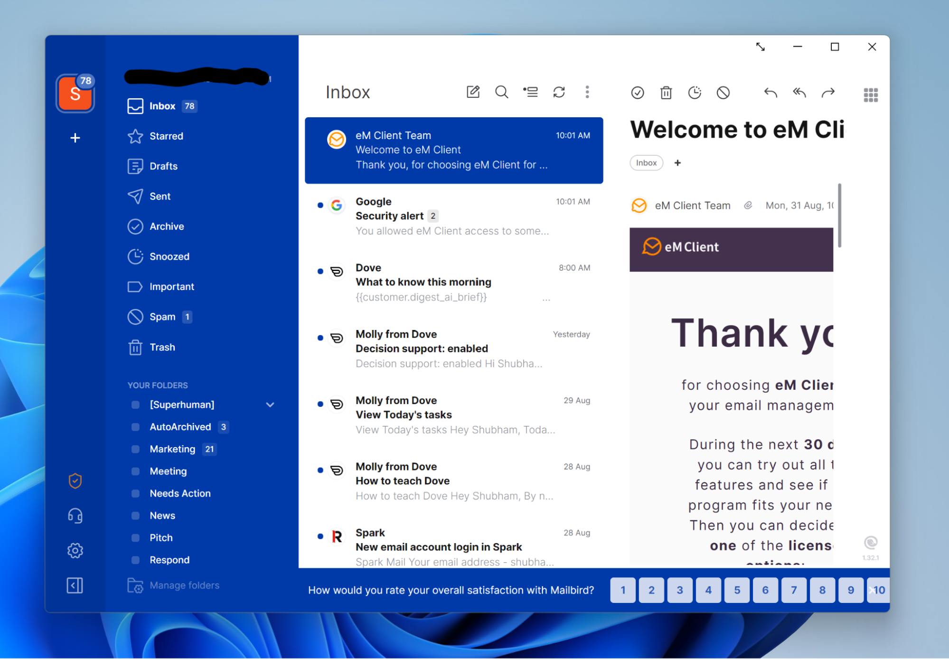Select the Pitch folder
This screenshot has width=949, height=659.
click(161, 538)
